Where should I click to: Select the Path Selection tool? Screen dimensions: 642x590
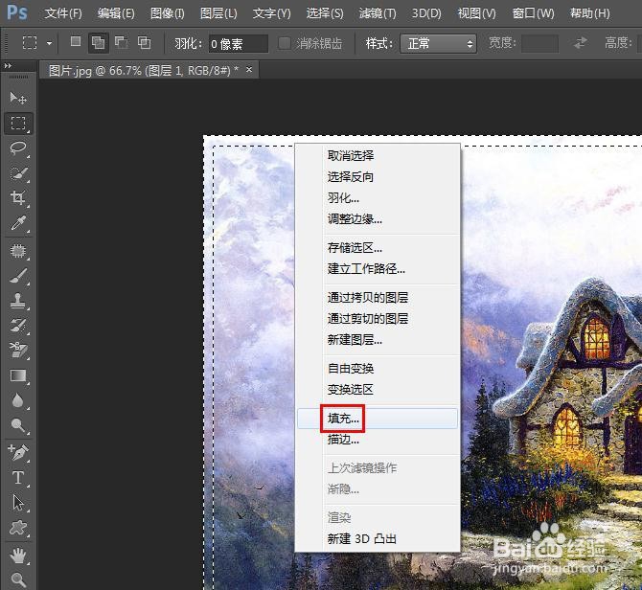18,503
